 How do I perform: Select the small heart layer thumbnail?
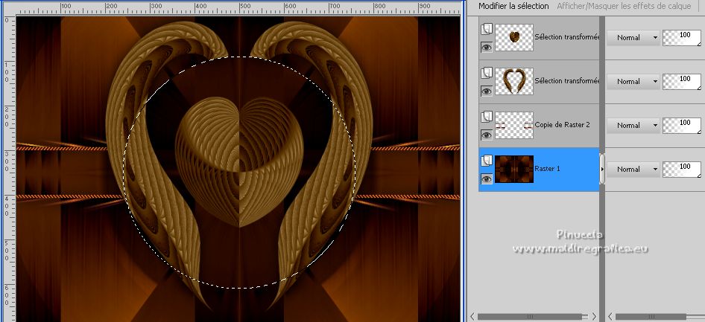(514, 37)
